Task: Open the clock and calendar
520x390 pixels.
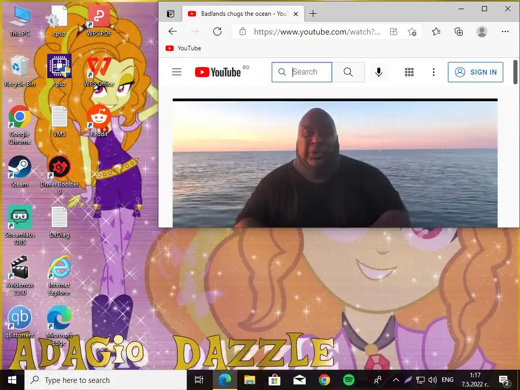Action: click(475, 380)
